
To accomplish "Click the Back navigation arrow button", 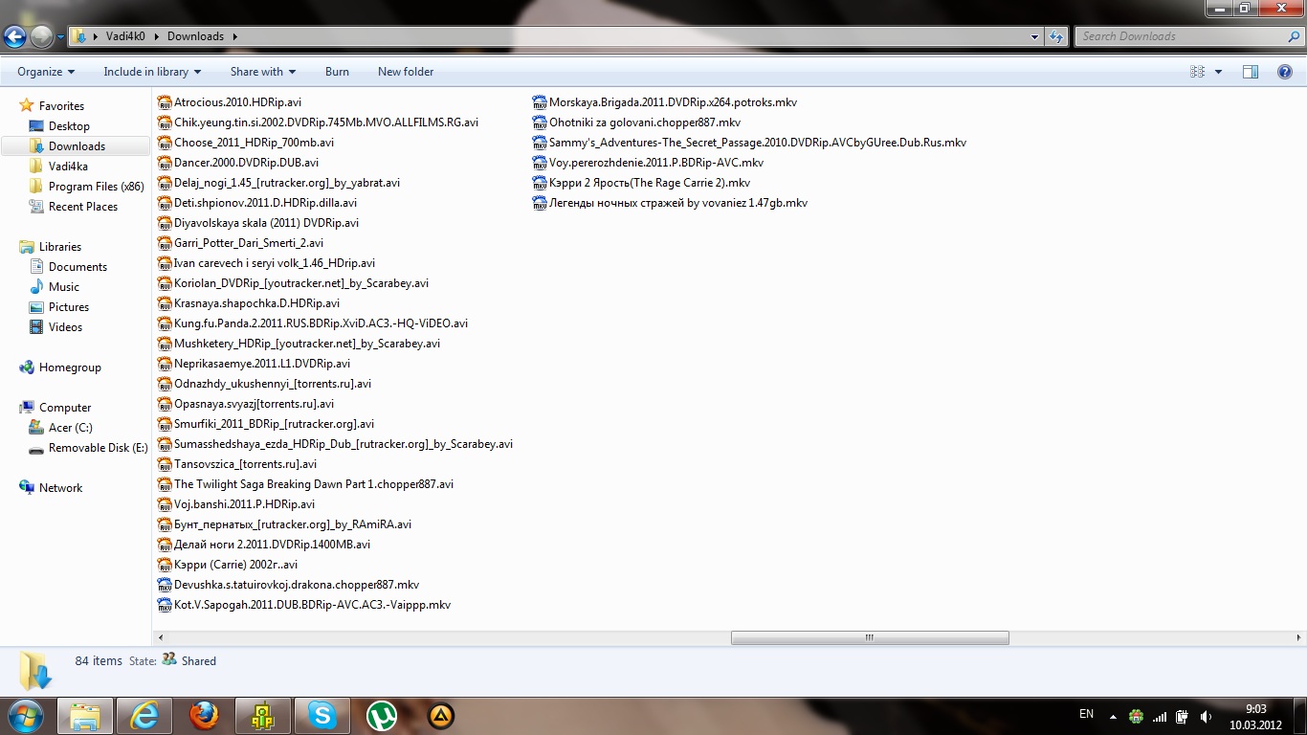I will pos(14,36).
